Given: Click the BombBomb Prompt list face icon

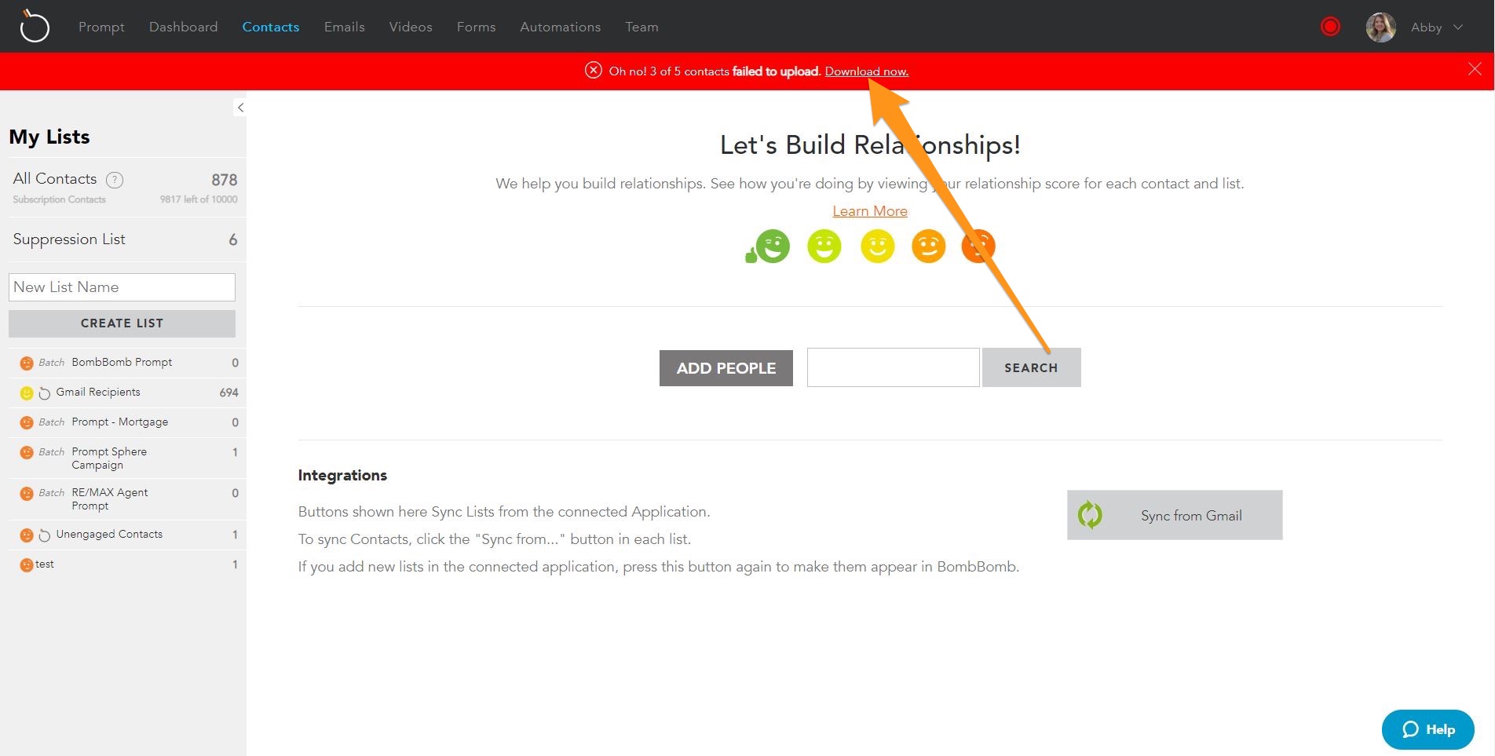Looking at the screenshot, I should coord(27,363).
